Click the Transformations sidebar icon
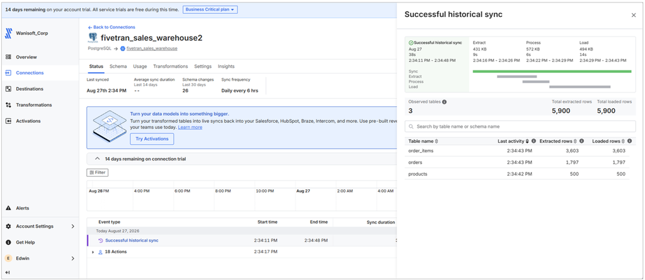This screenshot has width=645, height=280. pyautogui.click(x=8, y=105)
